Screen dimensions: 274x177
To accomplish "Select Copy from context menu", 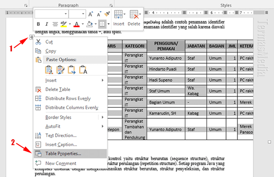I will (x=70, y=51).
